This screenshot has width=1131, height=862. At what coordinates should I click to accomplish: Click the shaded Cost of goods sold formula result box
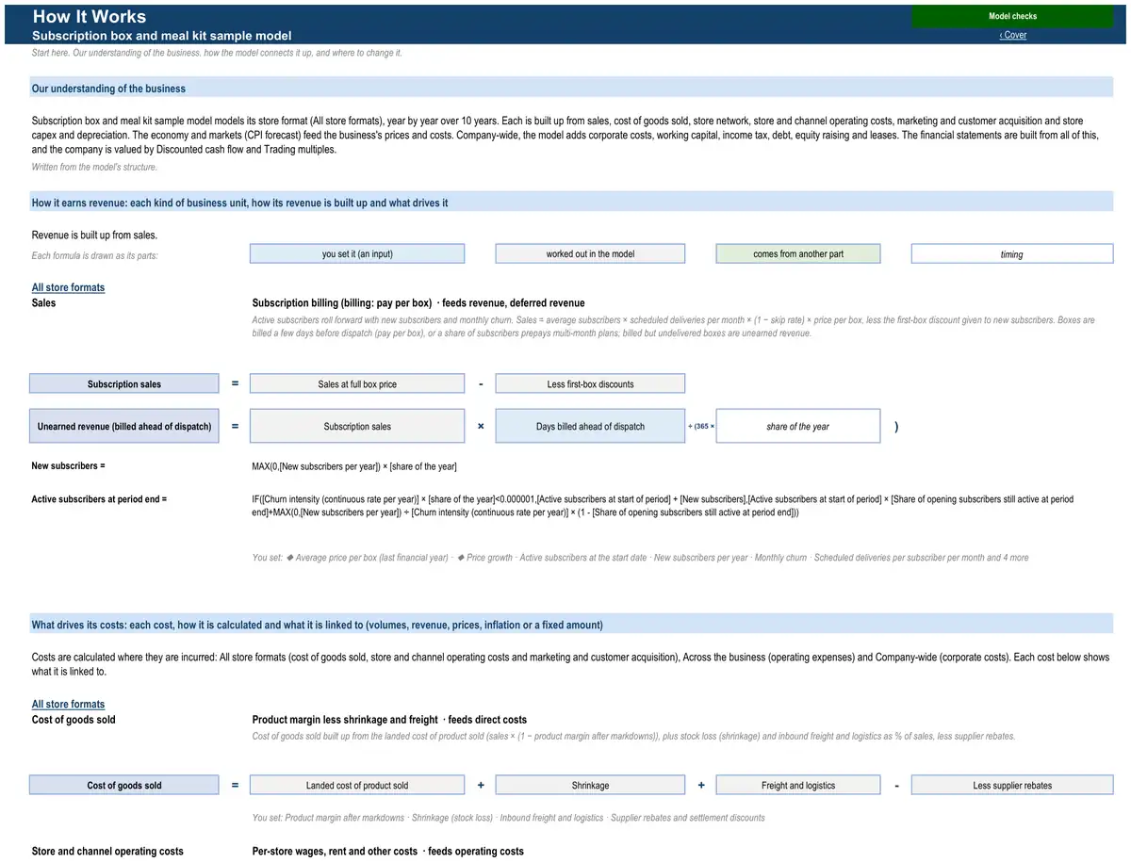tap(124, 785)
